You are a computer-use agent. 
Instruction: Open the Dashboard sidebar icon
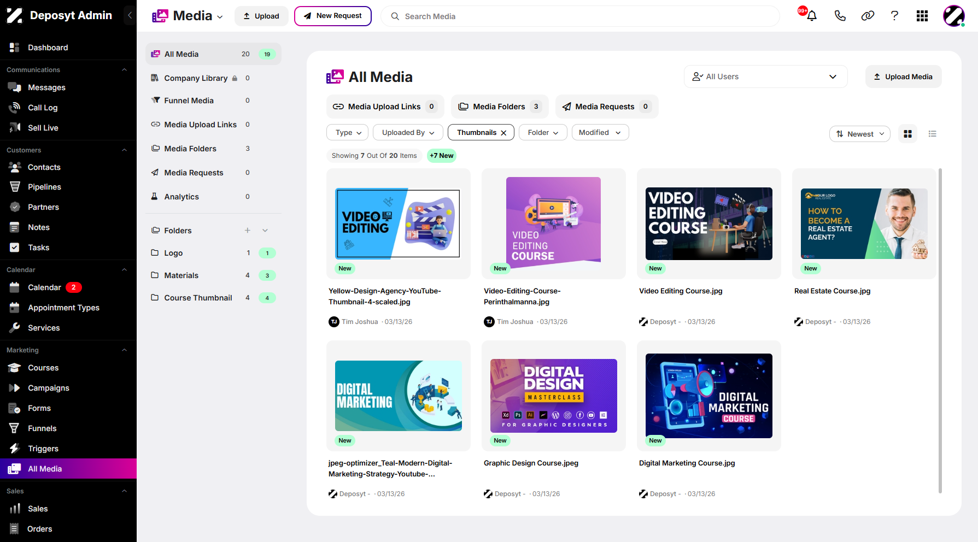point(15,48)
